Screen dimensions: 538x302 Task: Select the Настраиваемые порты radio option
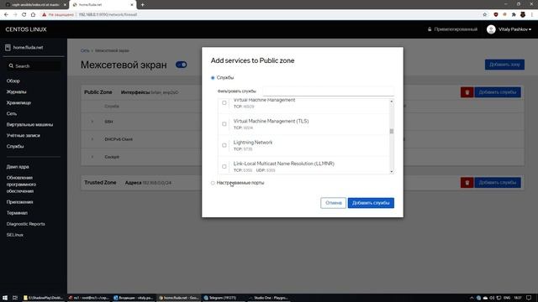click(213, 183)
